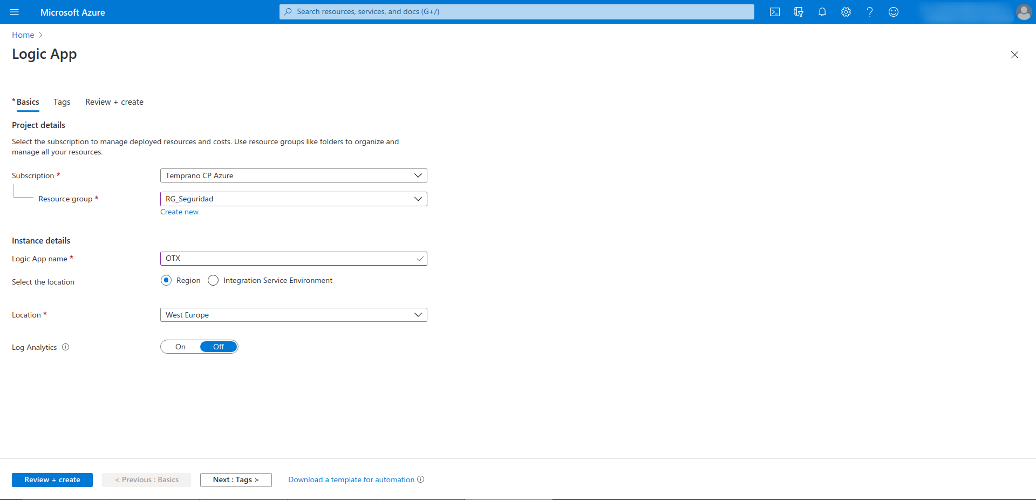Image resolution: width=1036 pixels, height=500 pixels.
Task: Switch to the Tags tab
Action: point(62,102)
